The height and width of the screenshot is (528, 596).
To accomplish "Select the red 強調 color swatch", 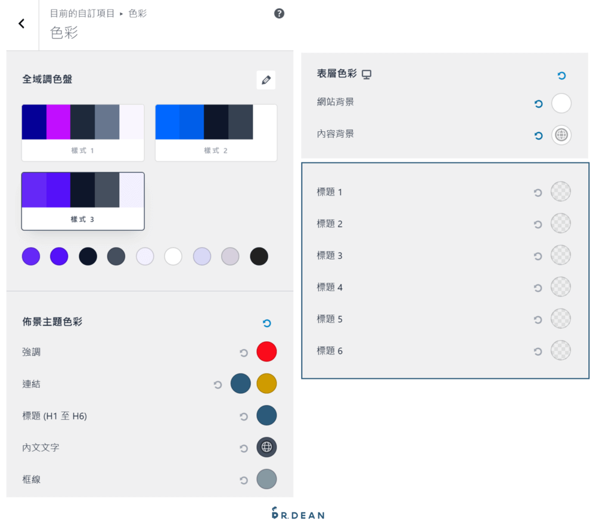I will click(266, 351).
